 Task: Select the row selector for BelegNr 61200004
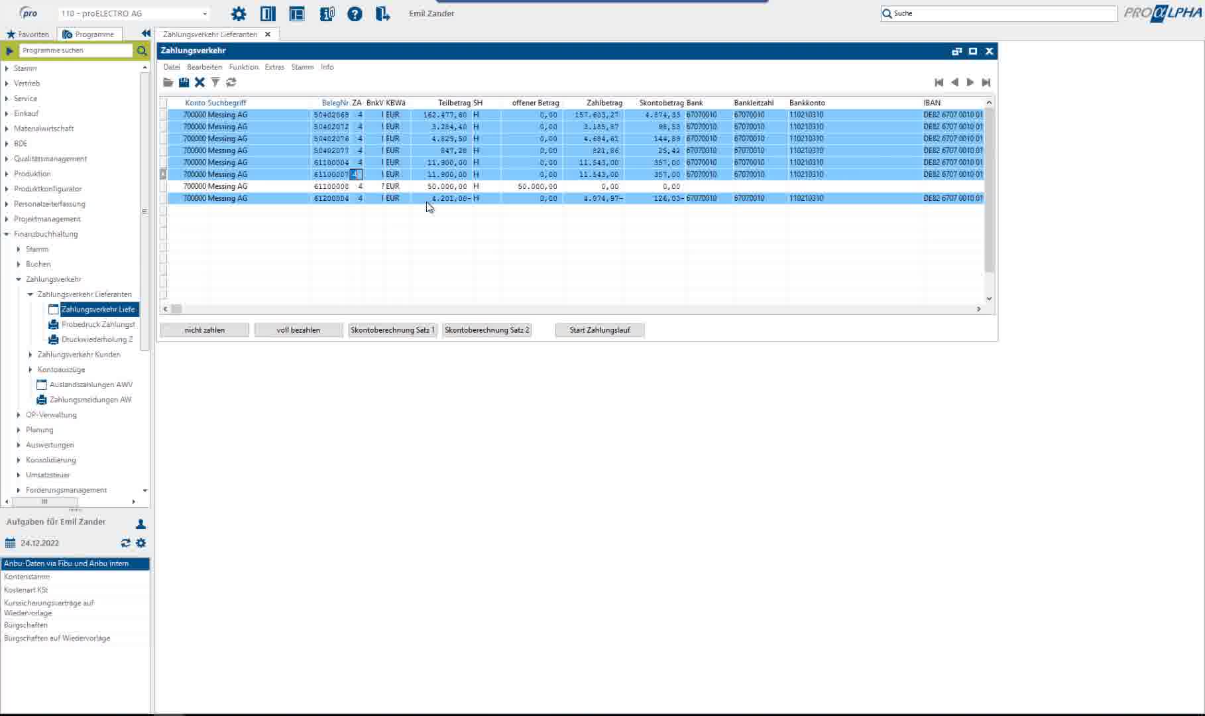[164, 198]
